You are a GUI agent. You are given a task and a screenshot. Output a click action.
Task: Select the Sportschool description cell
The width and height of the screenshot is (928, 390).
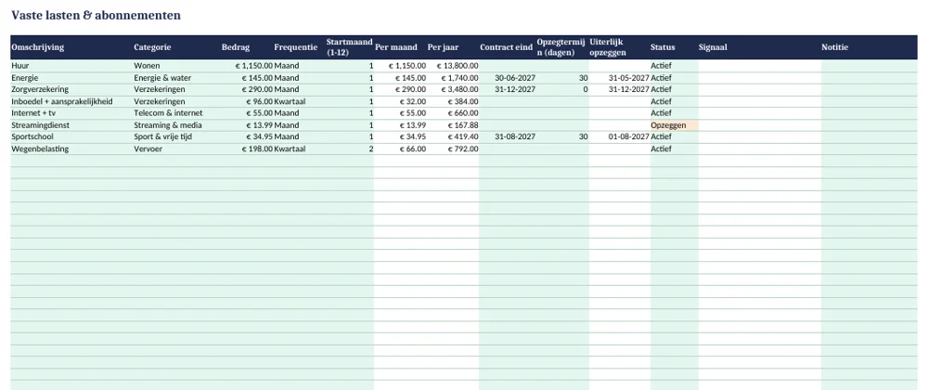71,136
